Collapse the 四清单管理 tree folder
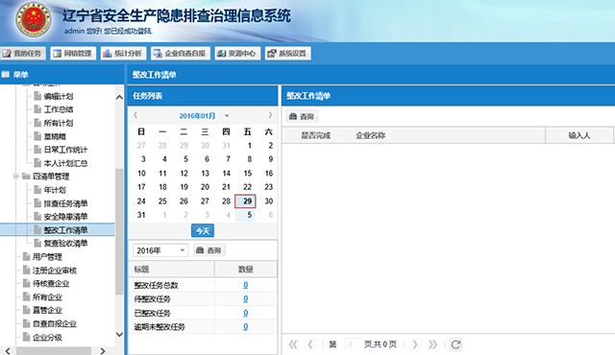The height and width of the screenshot is (355, 615). click(x=16, y=177)
